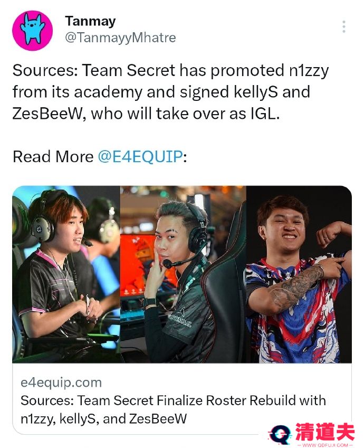Screen dimensions: 364x448
Task: Open article titled Team Secret Finalize Roster Rebuild
Action: coord(173,409)
